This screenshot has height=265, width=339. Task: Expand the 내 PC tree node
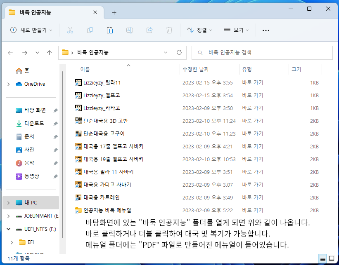(8, 203)
